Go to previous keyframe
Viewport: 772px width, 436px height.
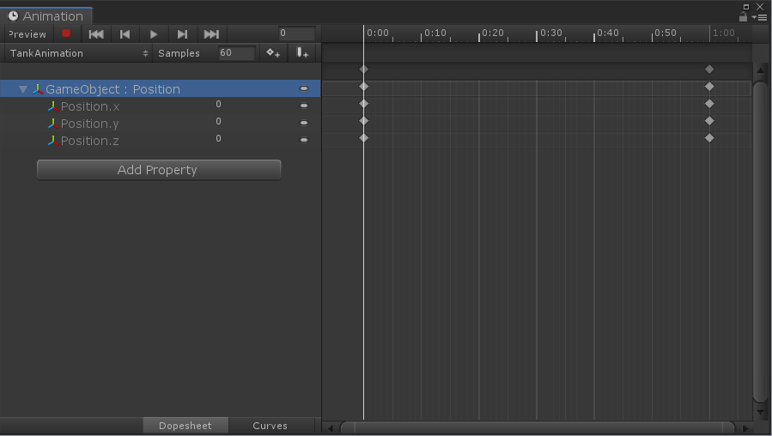pyautogui.click(x=125, y=34)
